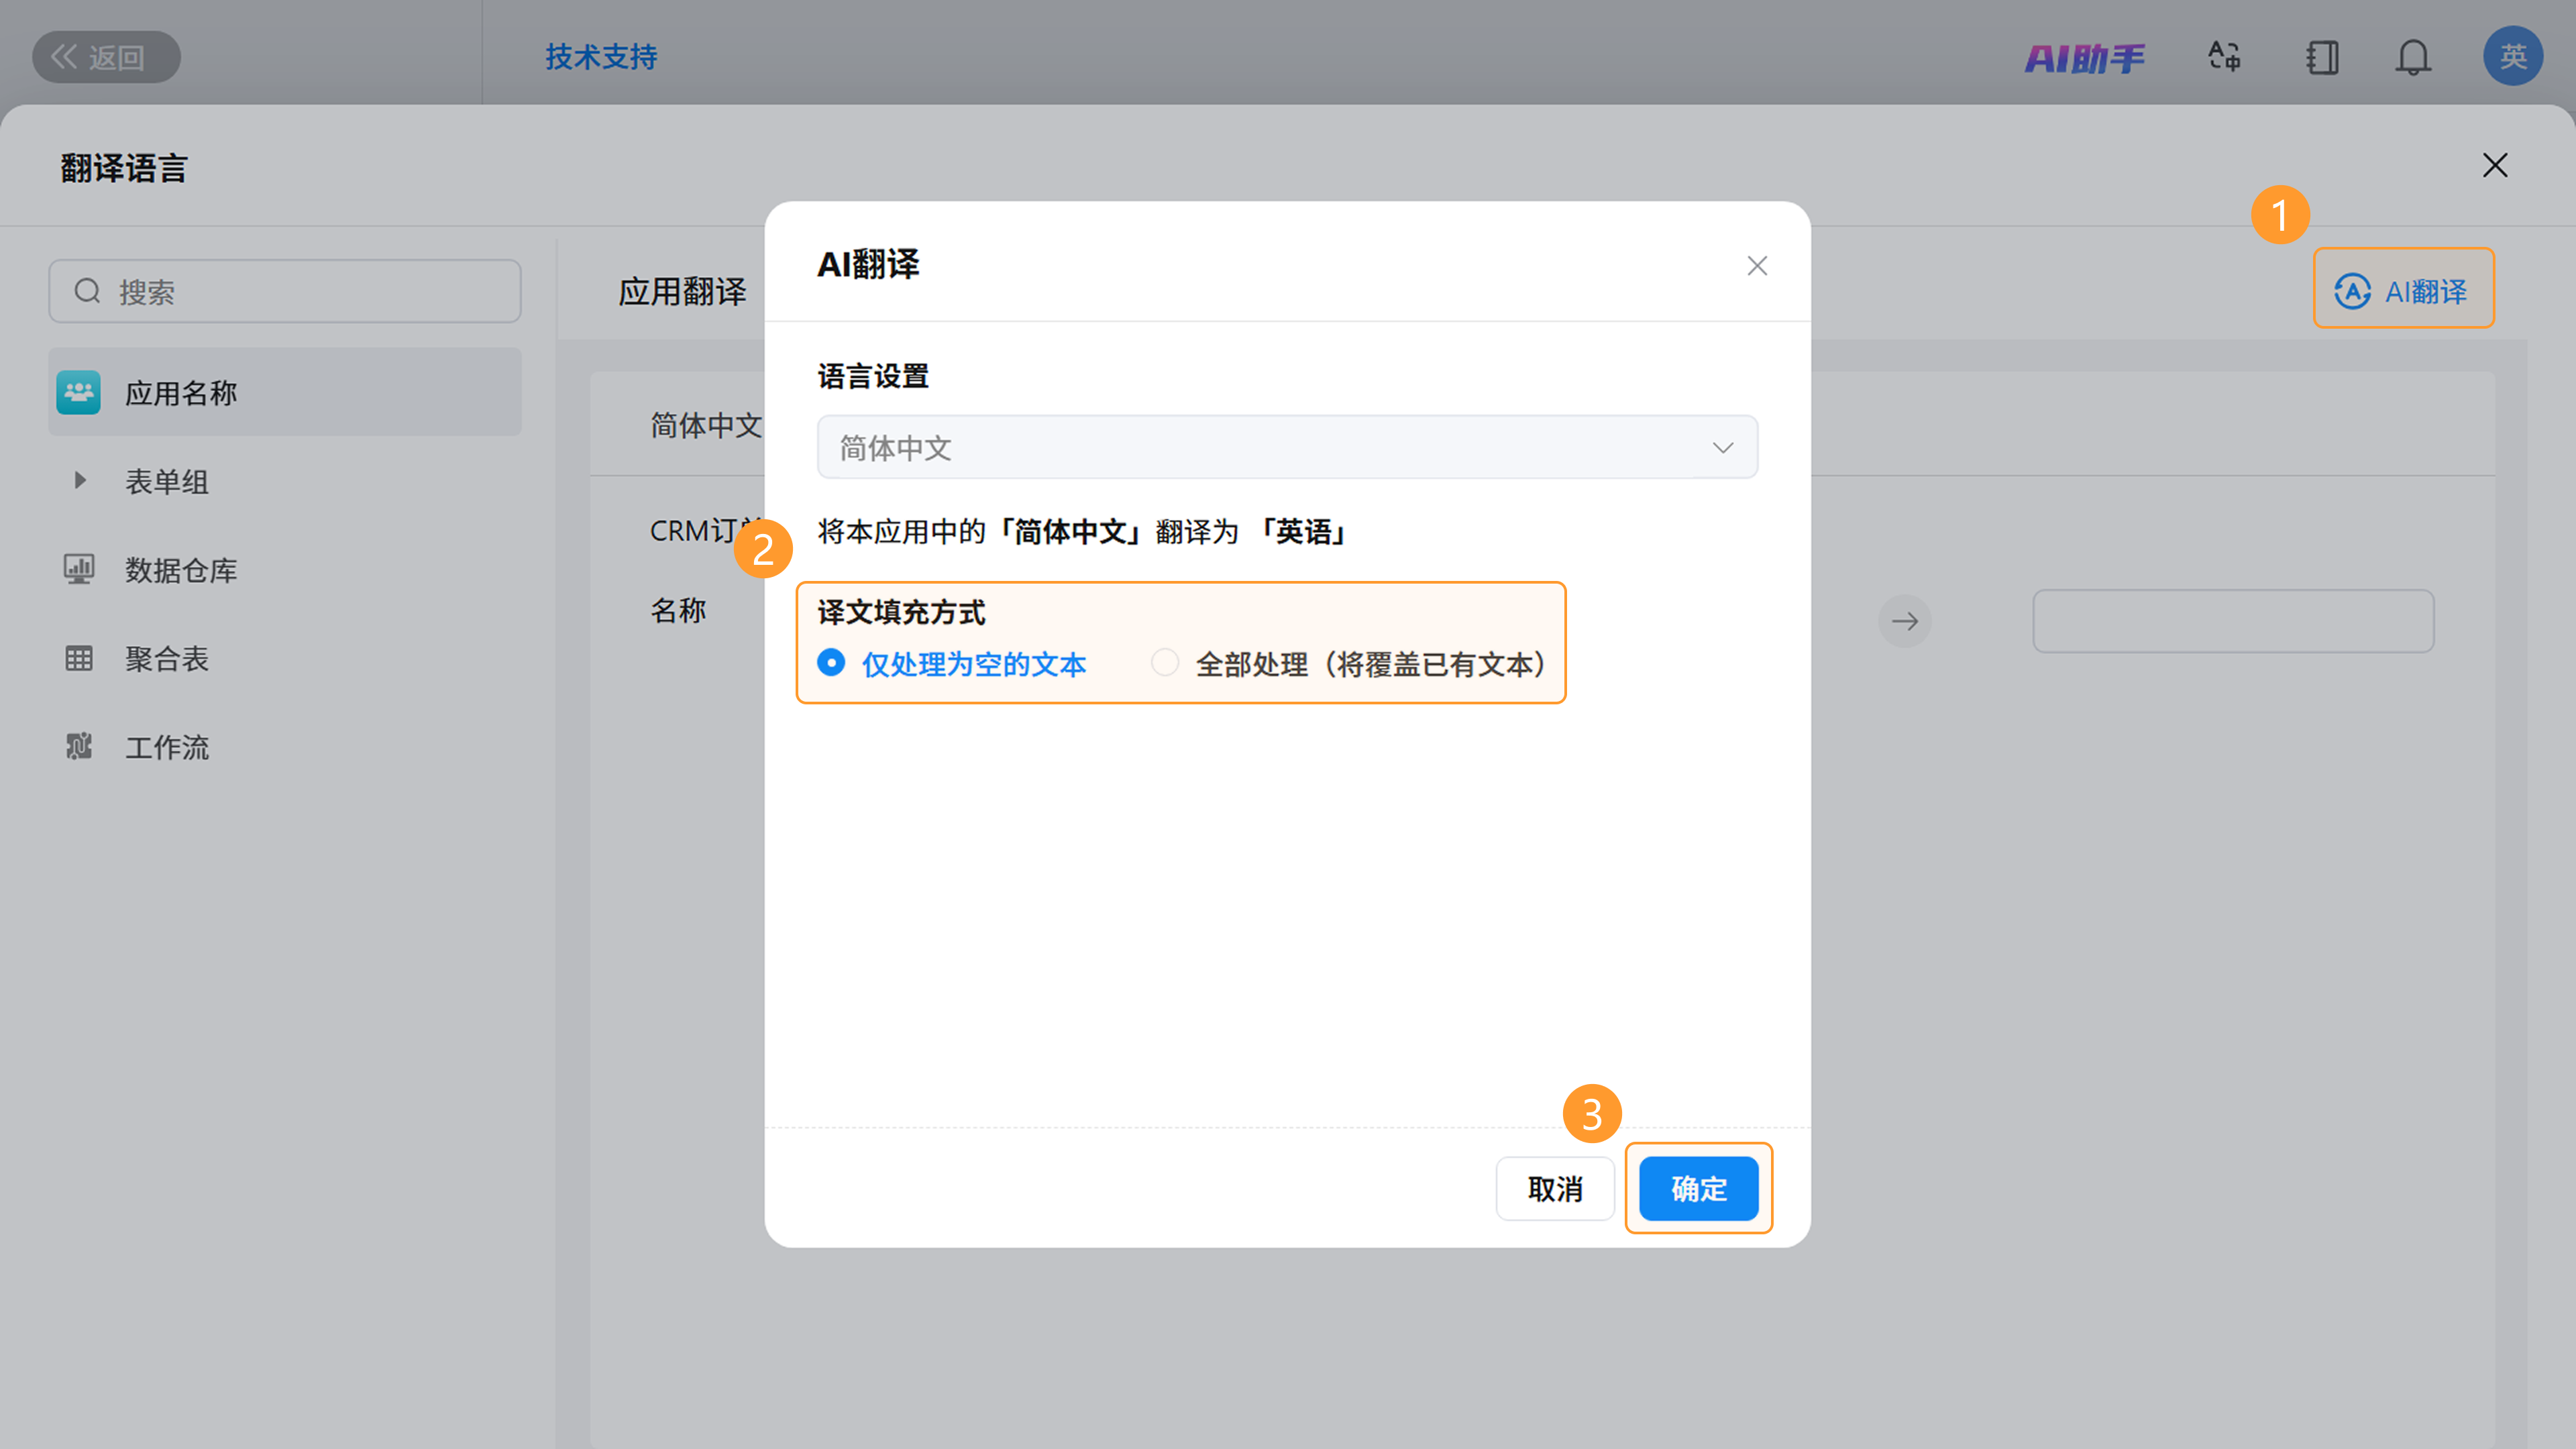The image size is (2576, 1449).
Task: Open the 技术支持 tab
Action: 601,57
